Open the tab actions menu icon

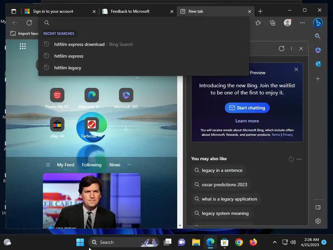pos(14,11)
